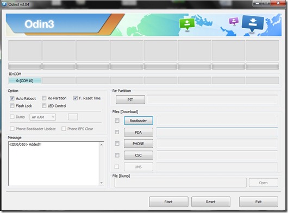Click the purple download bubble icon in banner

pyautogui.click(x=234, y=21)
